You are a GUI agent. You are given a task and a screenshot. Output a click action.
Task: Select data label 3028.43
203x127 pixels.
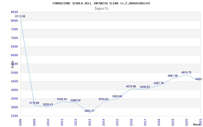[48, 104]
